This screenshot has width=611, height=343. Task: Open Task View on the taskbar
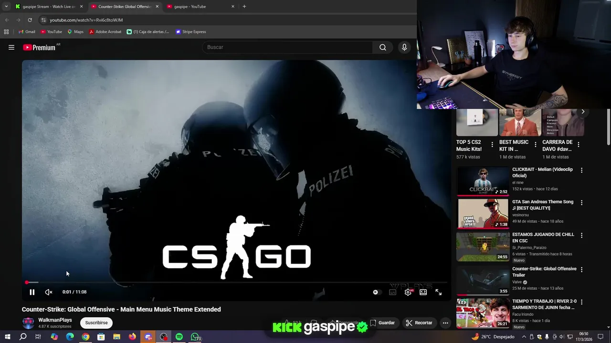pos(38,337)
